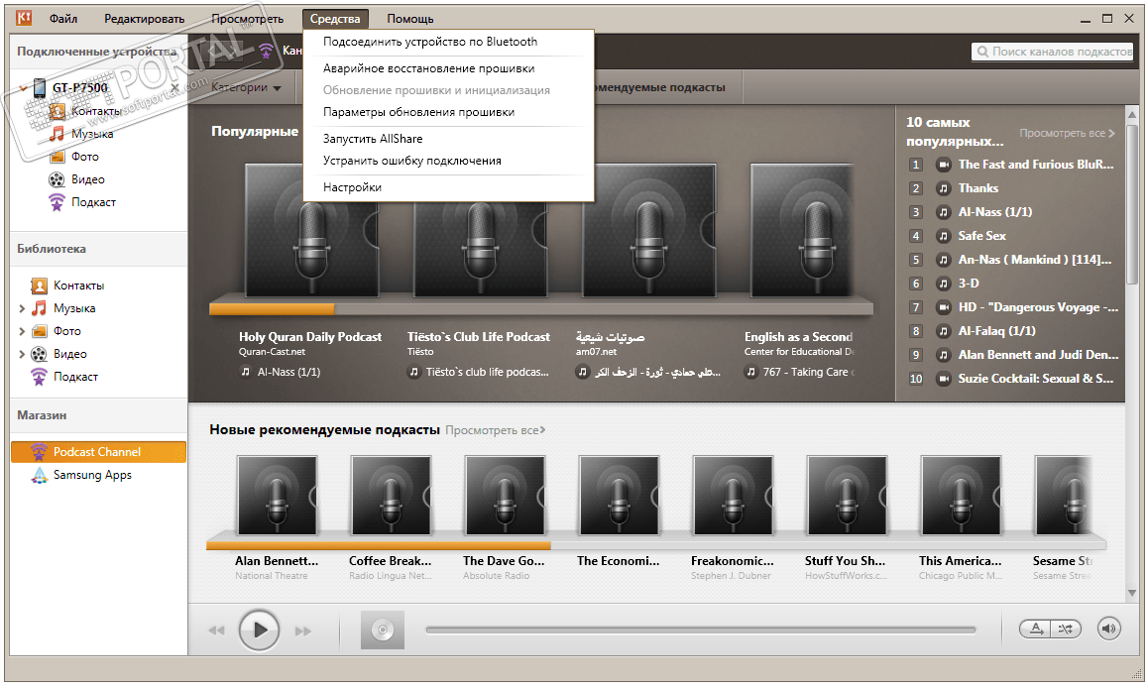The image size is (1148, 688).
Task: Choose Подсоединить устройство по Bluetooth
Action: [430, 42]
